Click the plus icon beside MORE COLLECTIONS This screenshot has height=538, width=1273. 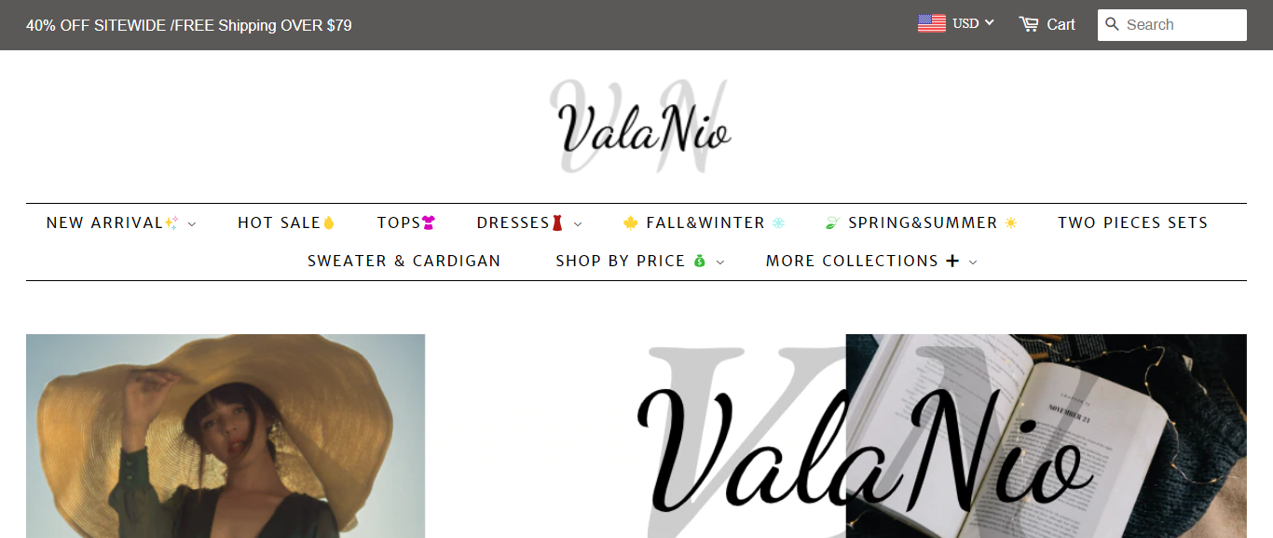tap(952, 261)
